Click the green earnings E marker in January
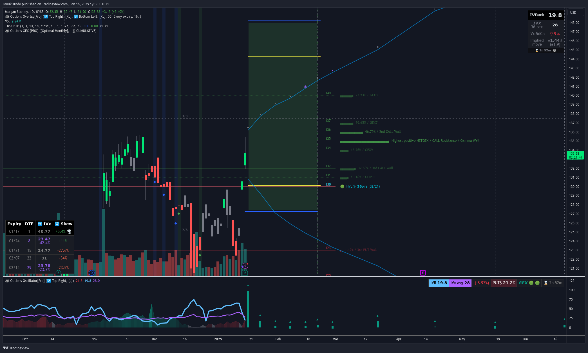The image size is (588, 353). point(245,273)
